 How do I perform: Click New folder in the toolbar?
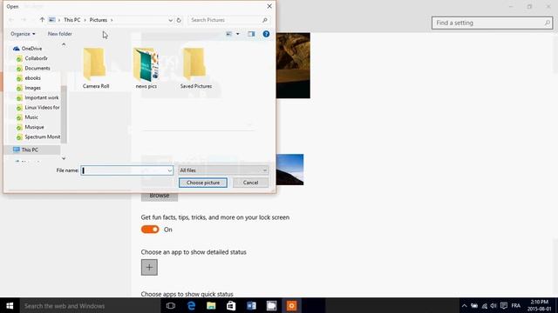60,34
